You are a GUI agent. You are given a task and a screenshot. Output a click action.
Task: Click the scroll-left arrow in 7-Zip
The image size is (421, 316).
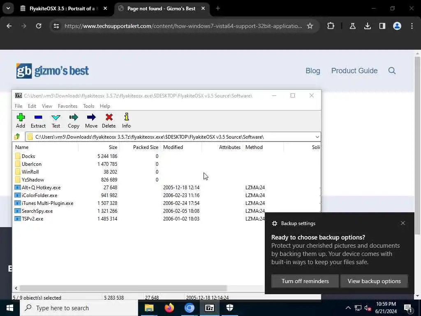(16, 288)
